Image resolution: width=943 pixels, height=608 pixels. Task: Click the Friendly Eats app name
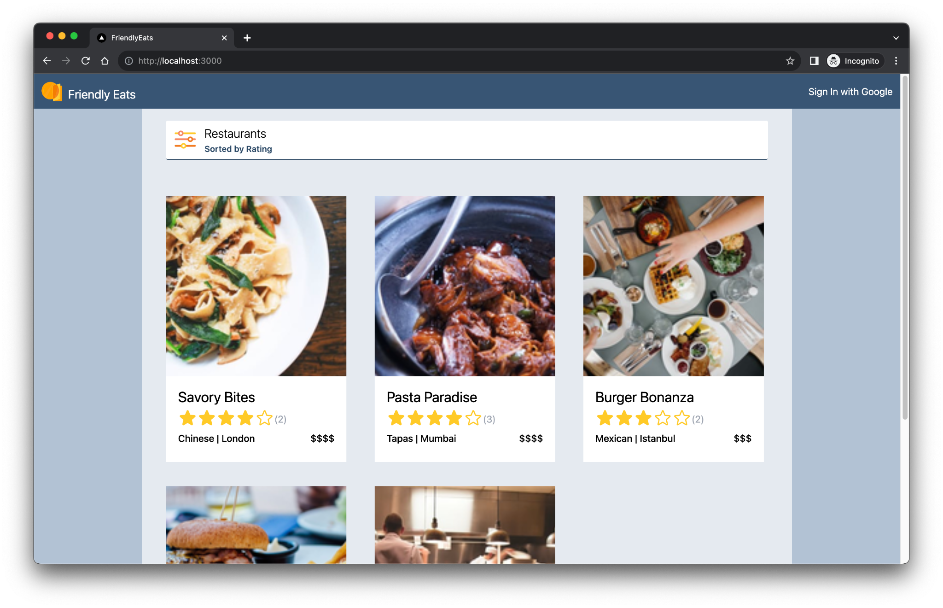click(x=102, y=94)
